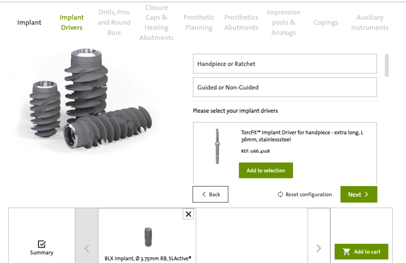Click the shopping cart icon
406x263 pixels.
[347, 251]
